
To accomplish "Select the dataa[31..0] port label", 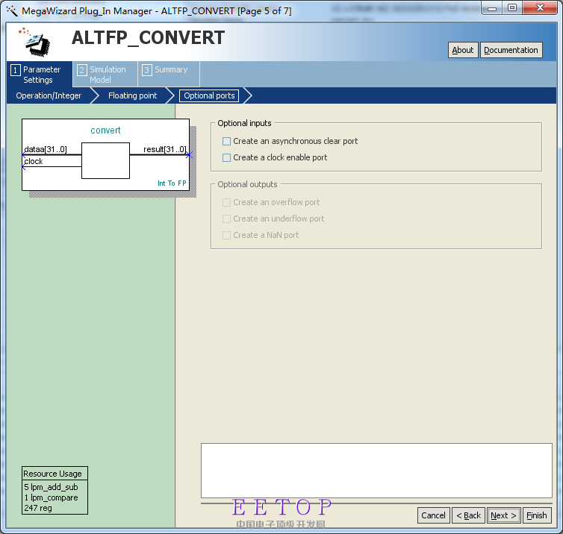I will 46,149.
